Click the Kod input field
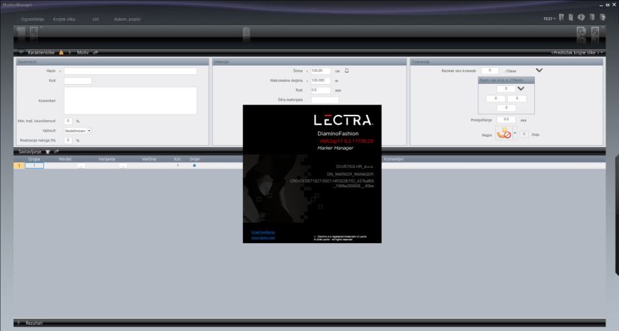Viewport: 619px width, 331px height. point(78,81)
